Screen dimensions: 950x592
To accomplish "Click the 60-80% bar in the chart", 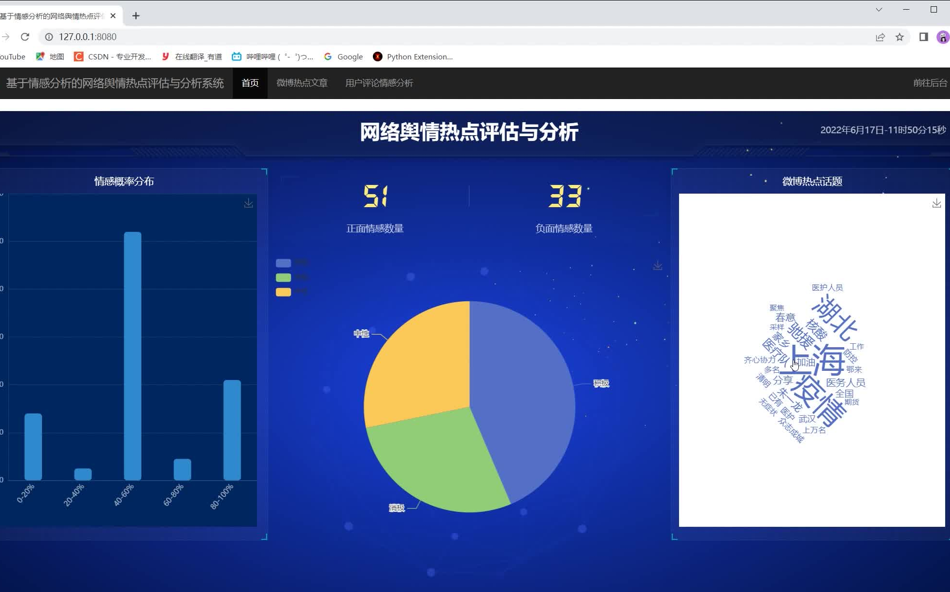I will pos(183,469).
